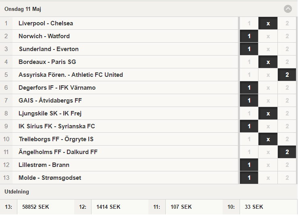Collapse the Onsdag 11 Maj section
The height and width of the screenshot is (216, 298).
tap(288, 9)
